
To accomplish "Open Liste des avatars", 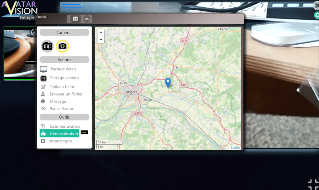I will [64, 126].
